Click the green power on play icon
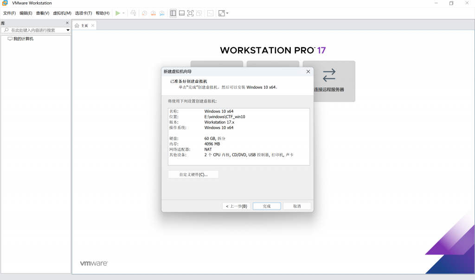Image resolution: width=475 pixels, height=280 pixels. click(118, 13)
